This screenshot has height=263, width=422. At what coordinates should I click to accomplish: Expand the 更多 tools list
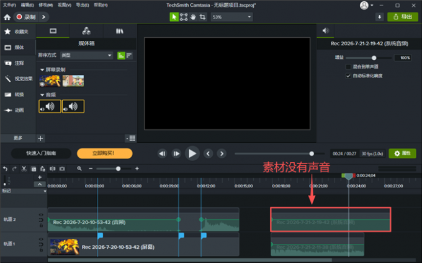coord(18,138)
